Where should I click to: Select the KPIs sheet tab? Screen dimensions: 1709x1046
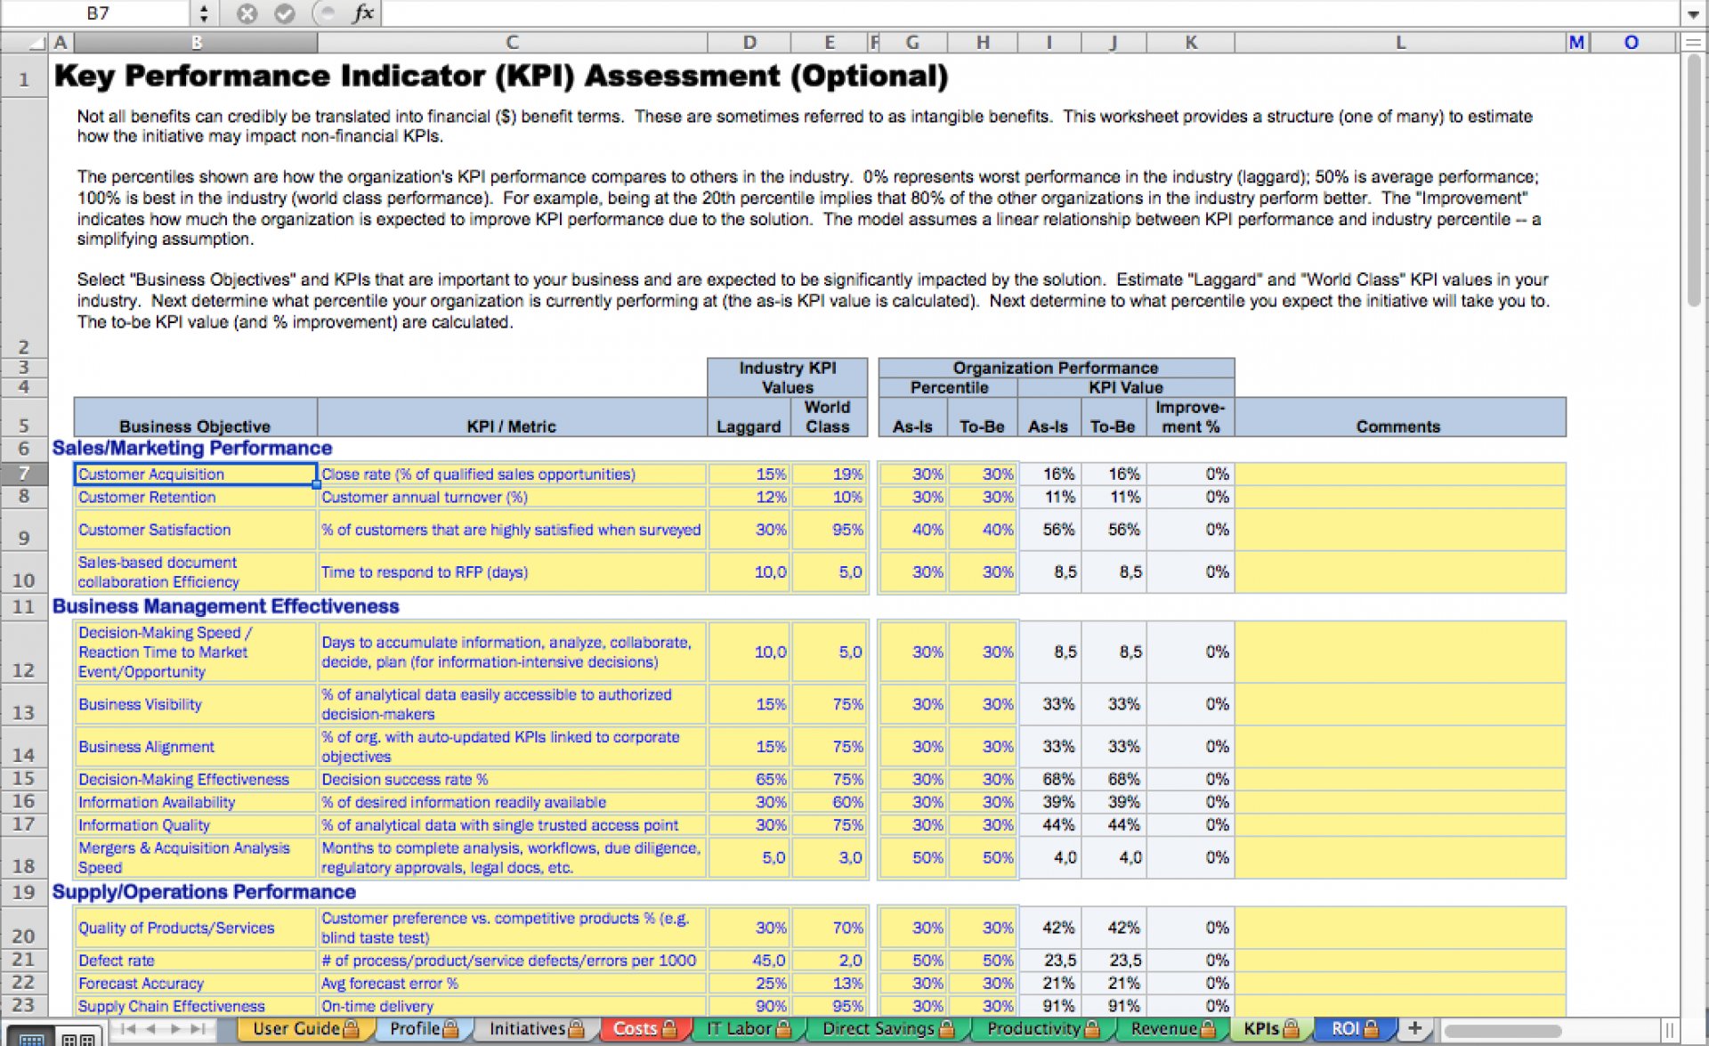pyautogui.click(x=1270, y=1029)
